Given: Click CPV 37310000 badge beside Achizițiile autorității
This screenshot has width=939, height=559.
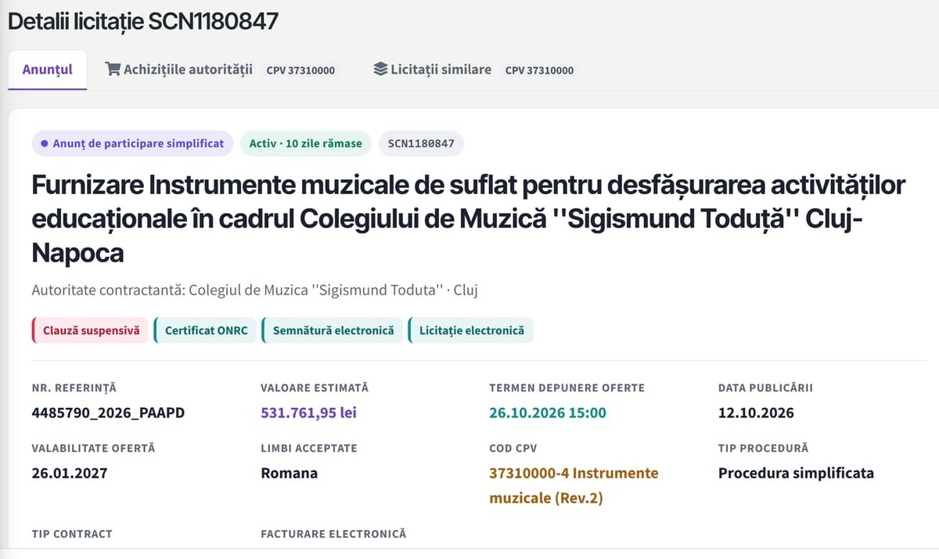Looking at the screenshot, I should [x=300, y=70].
